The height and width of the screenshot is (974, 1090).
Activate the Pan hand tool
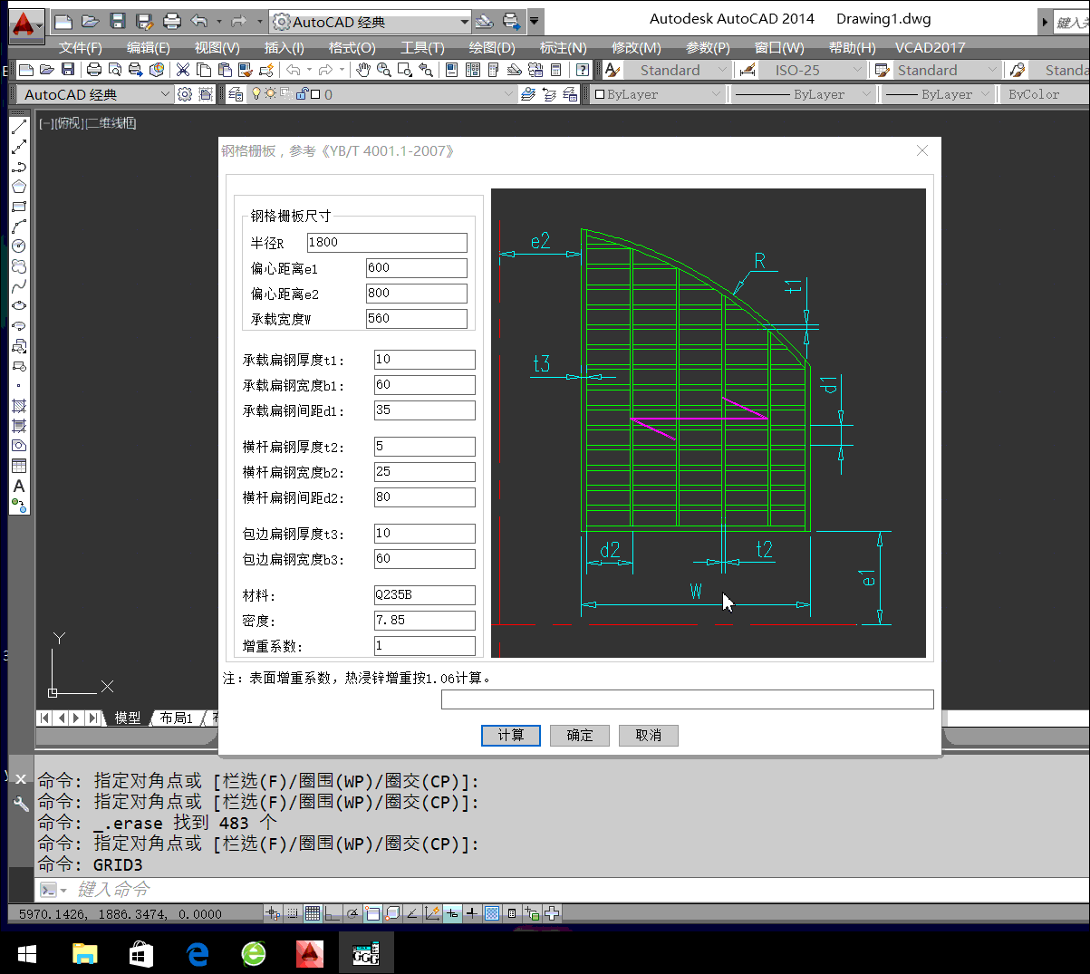tap(363, 70)
